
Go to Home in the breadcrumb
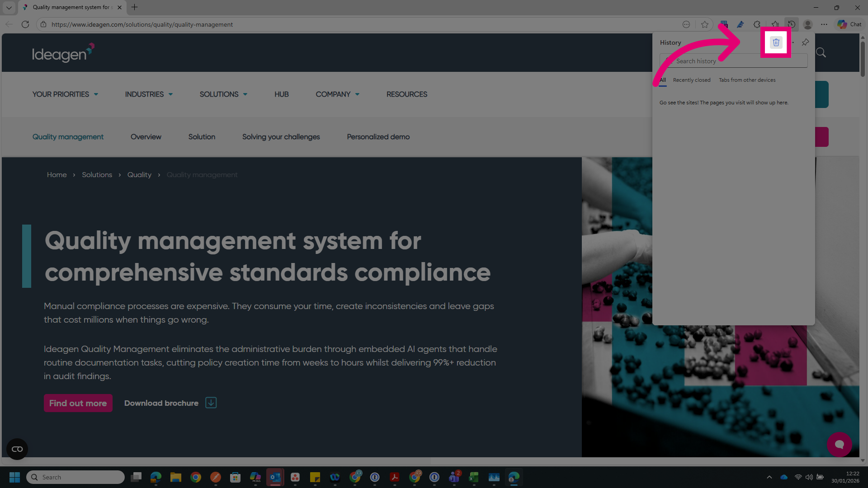57,175
